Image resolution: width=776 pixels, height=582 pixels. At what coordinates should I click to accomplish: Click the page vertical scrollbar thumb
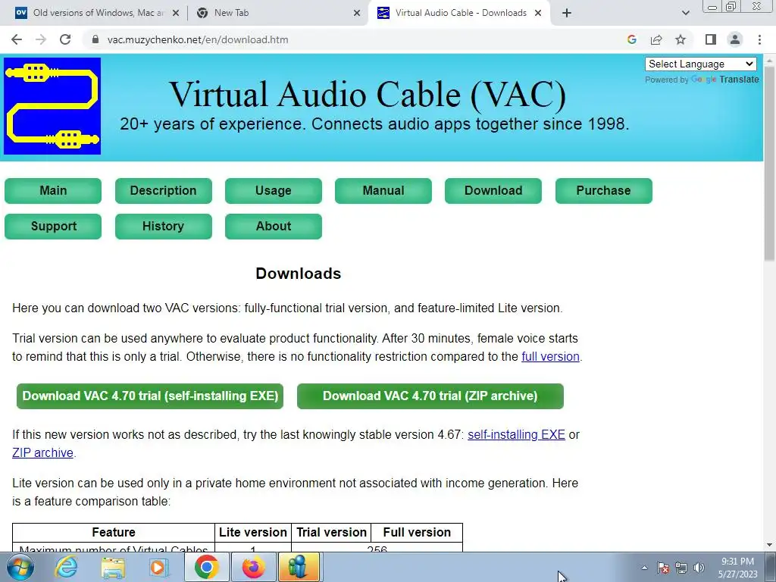click(x=770, y=164)
